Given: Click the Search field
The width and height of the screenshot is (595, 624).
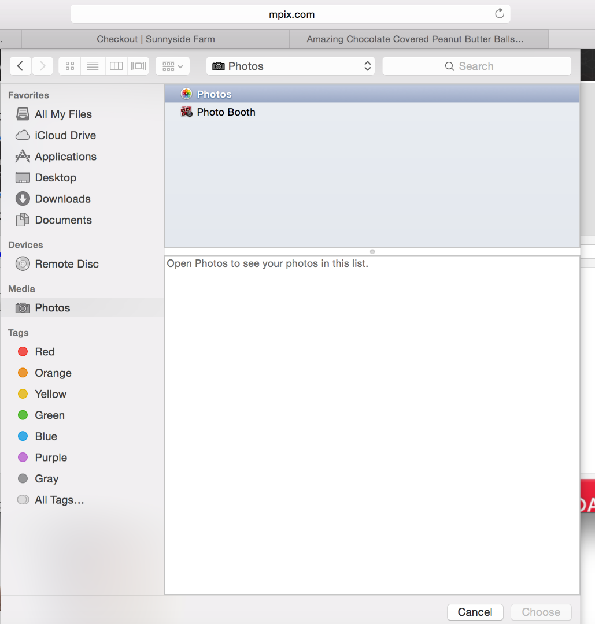Looking at the screenshot, I should pos(476,66).
